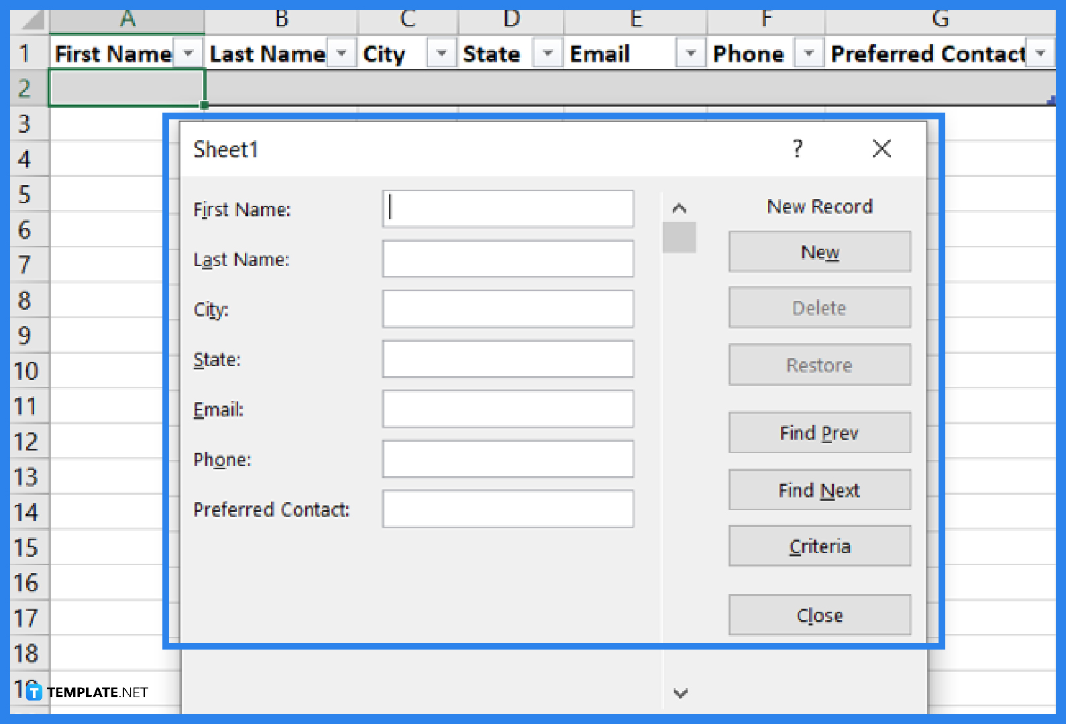Select column G header
The height and width of the screenshot is (724, 1066).
[941, 21]
